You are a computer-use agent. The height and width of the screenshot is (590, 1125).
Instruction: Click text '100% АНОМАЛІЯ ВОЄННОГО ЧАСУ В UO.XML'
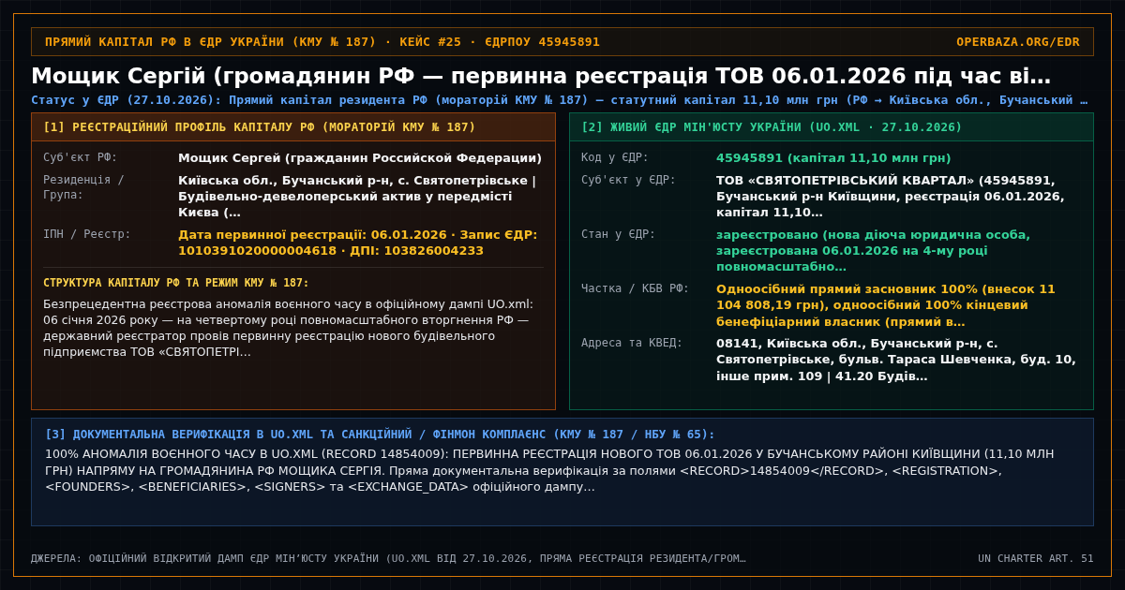549,470
